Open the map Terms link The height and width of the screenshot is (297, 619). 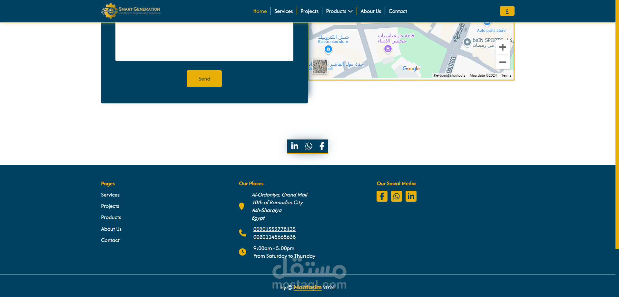tap(506, 75)
